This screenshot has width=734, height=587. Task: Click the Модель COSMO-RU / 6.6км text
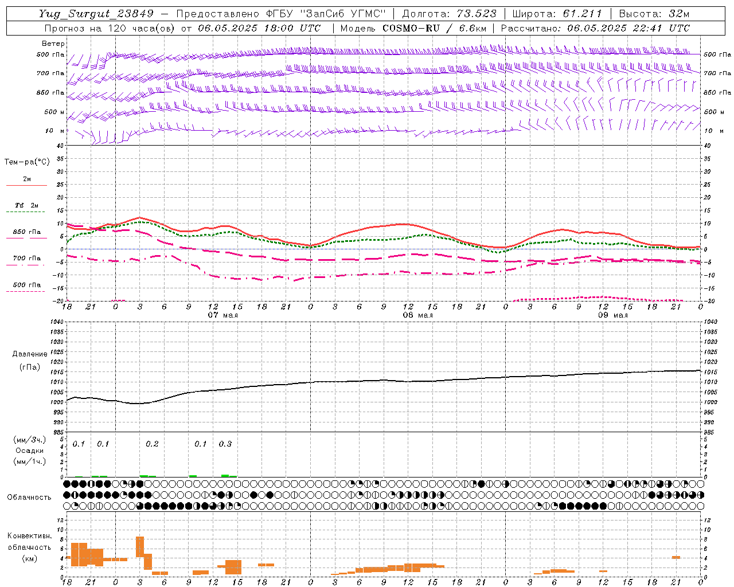point(413,28)
